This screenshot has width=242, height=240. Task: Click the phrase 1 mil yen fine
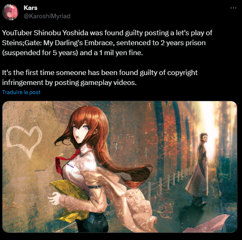[x=121, y=53]
